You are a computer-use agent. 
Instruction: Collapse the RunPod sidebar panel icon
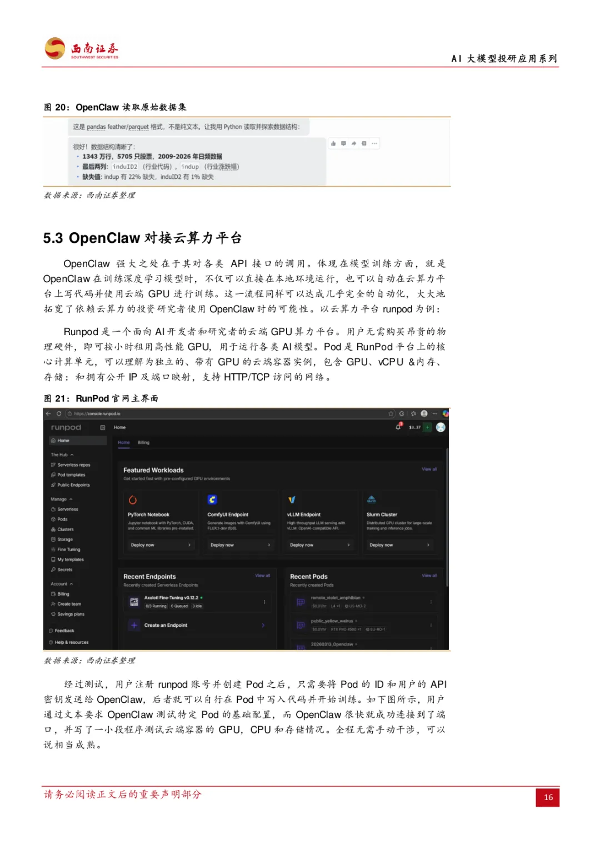(x=103, y=427)
